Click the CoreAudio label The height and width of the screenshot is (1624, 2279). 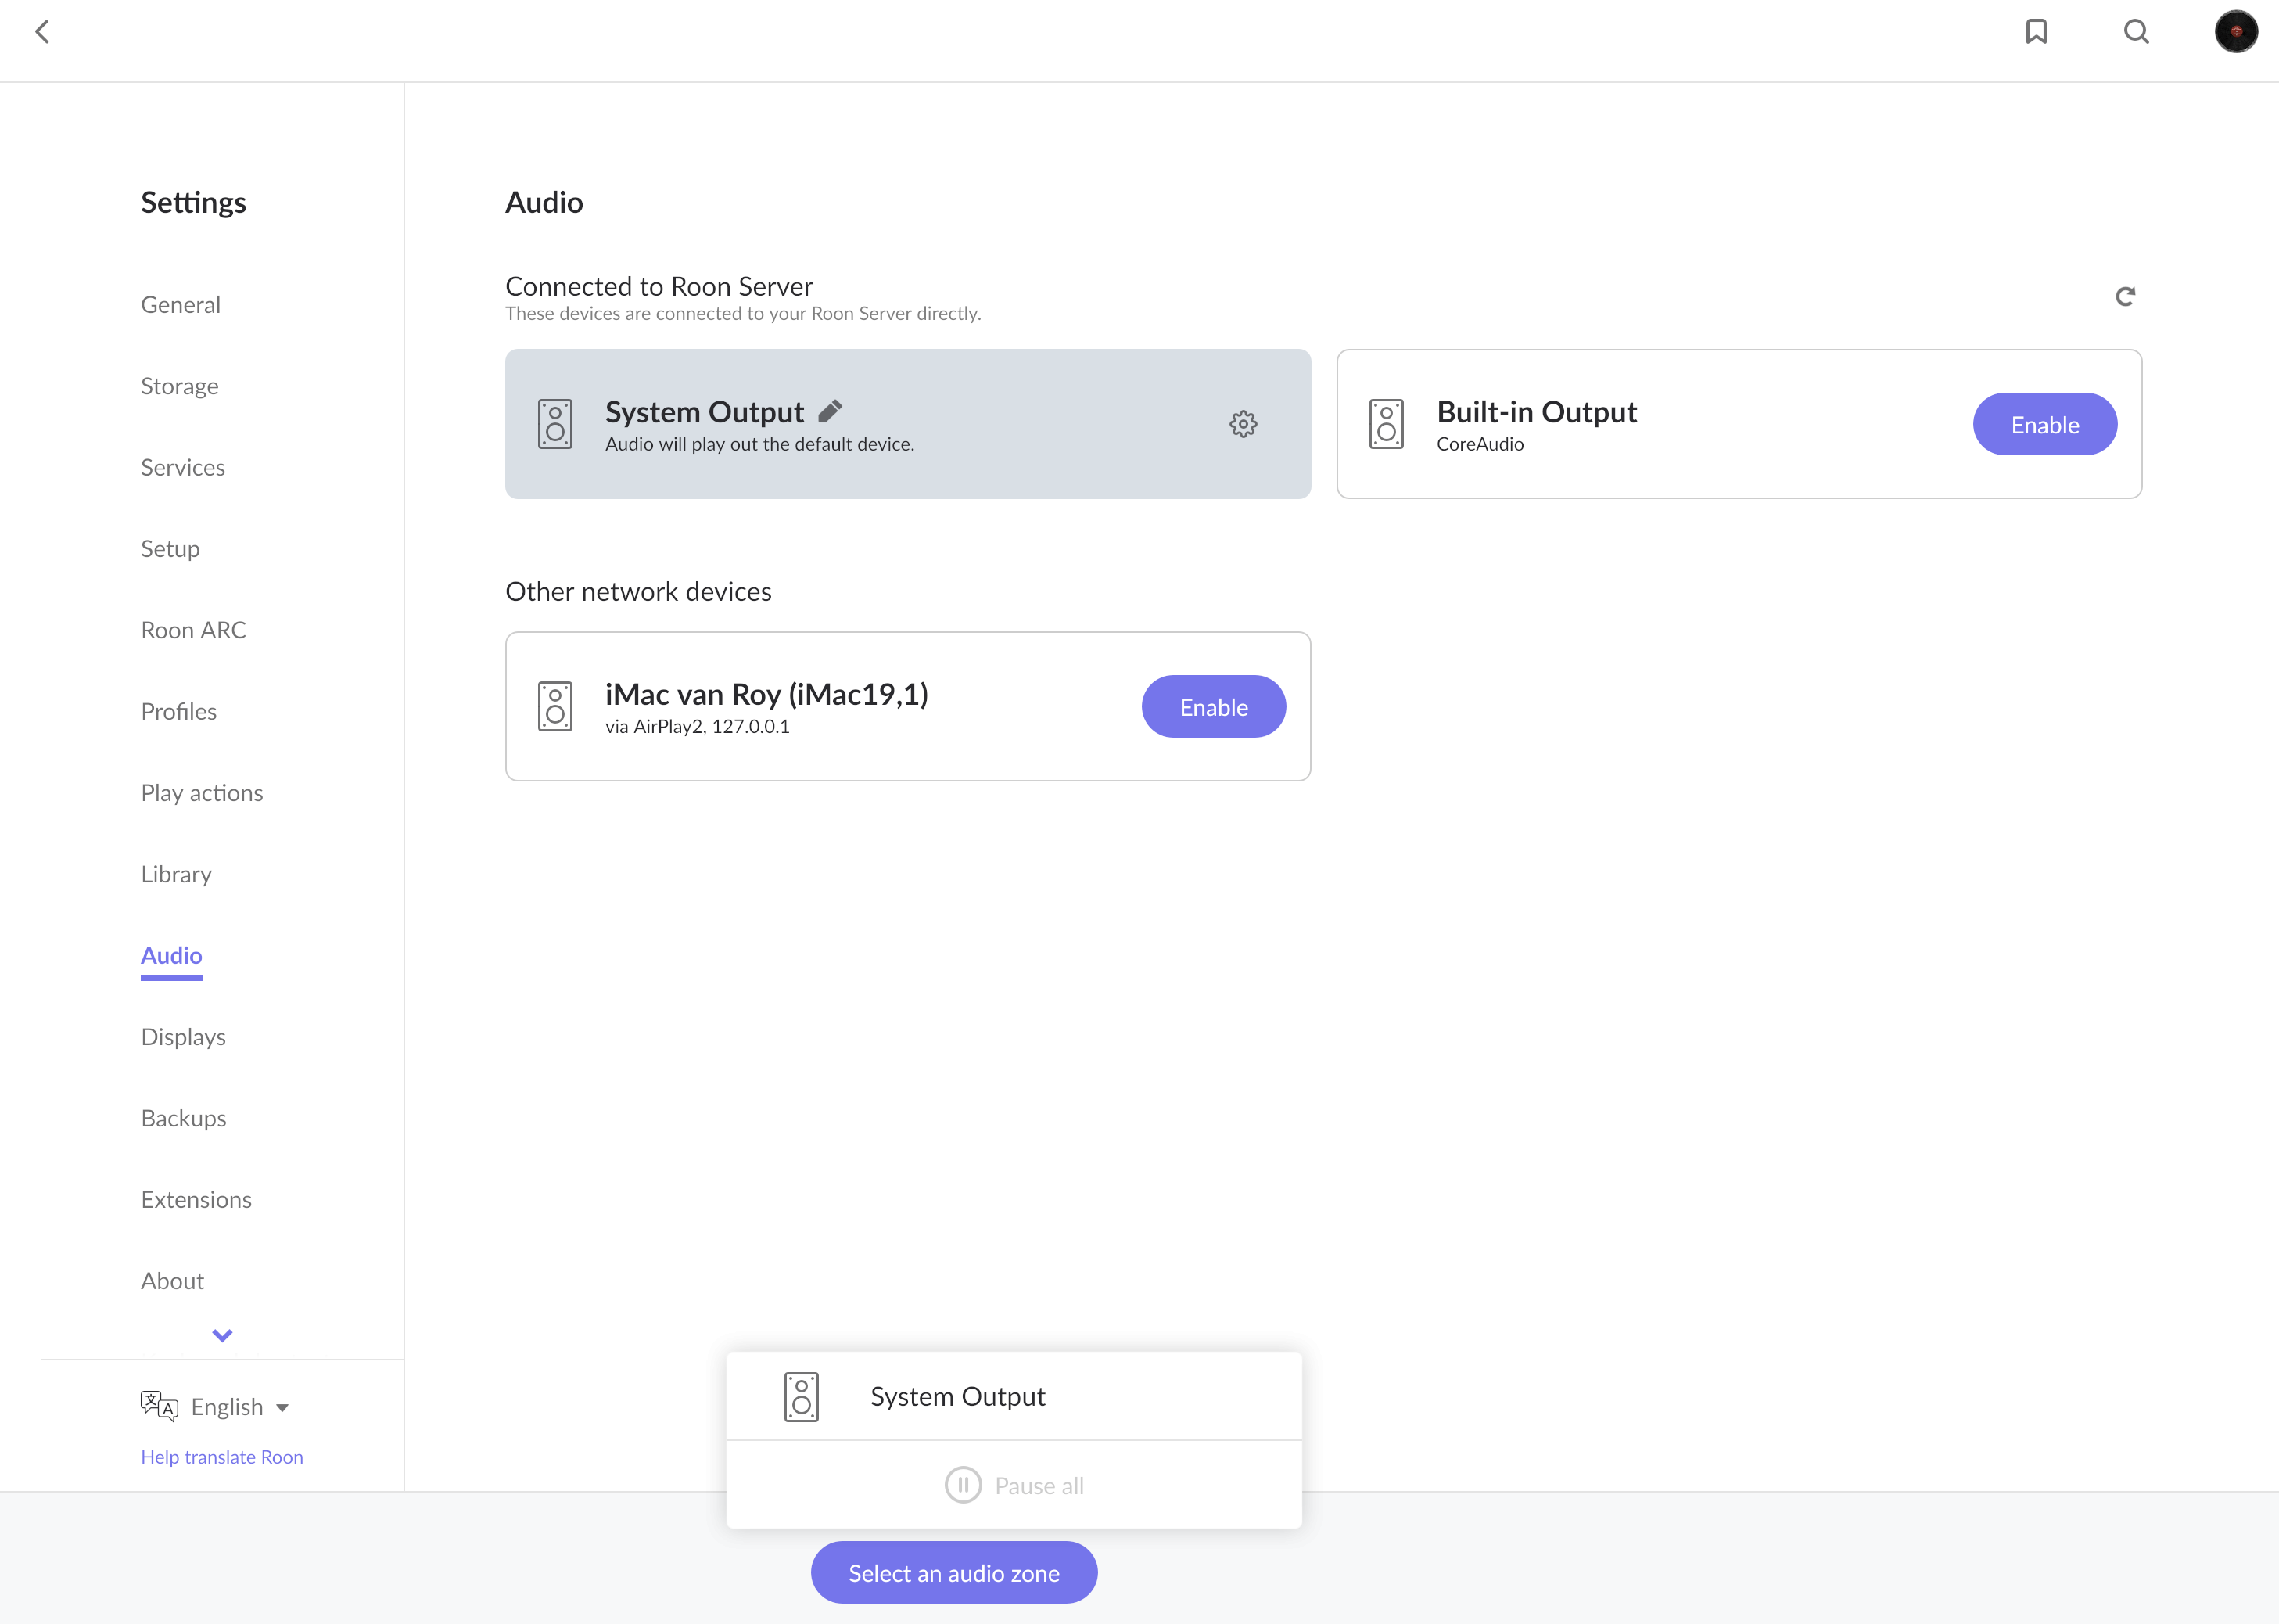pos(1480,444)
